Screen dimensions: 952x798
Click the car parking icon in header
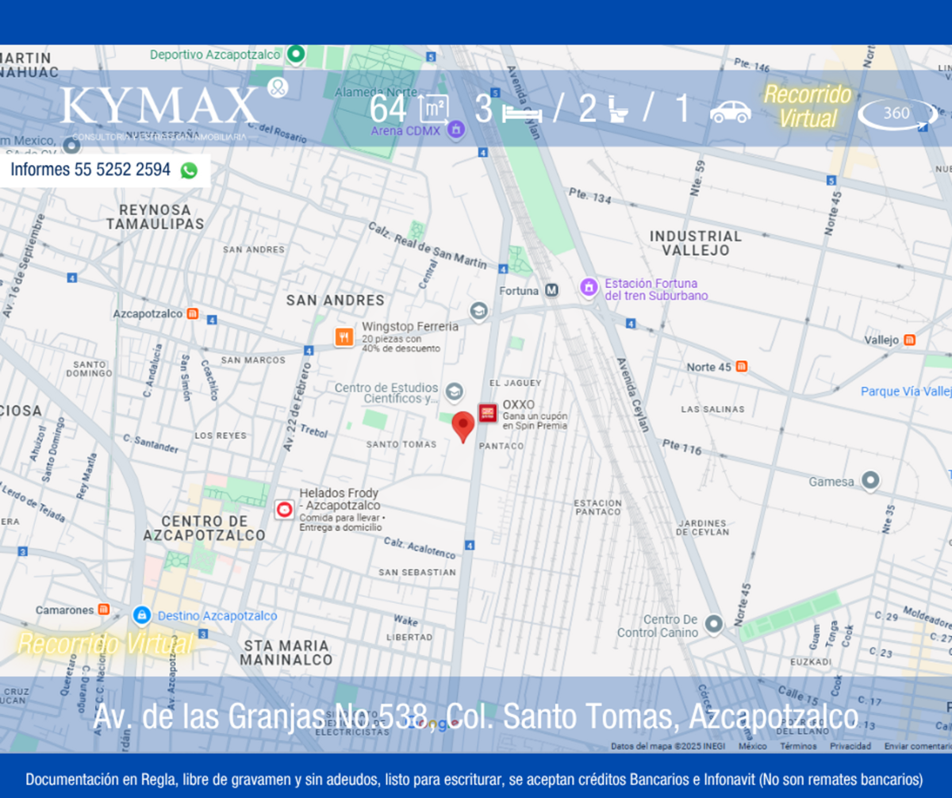point(731,111)
